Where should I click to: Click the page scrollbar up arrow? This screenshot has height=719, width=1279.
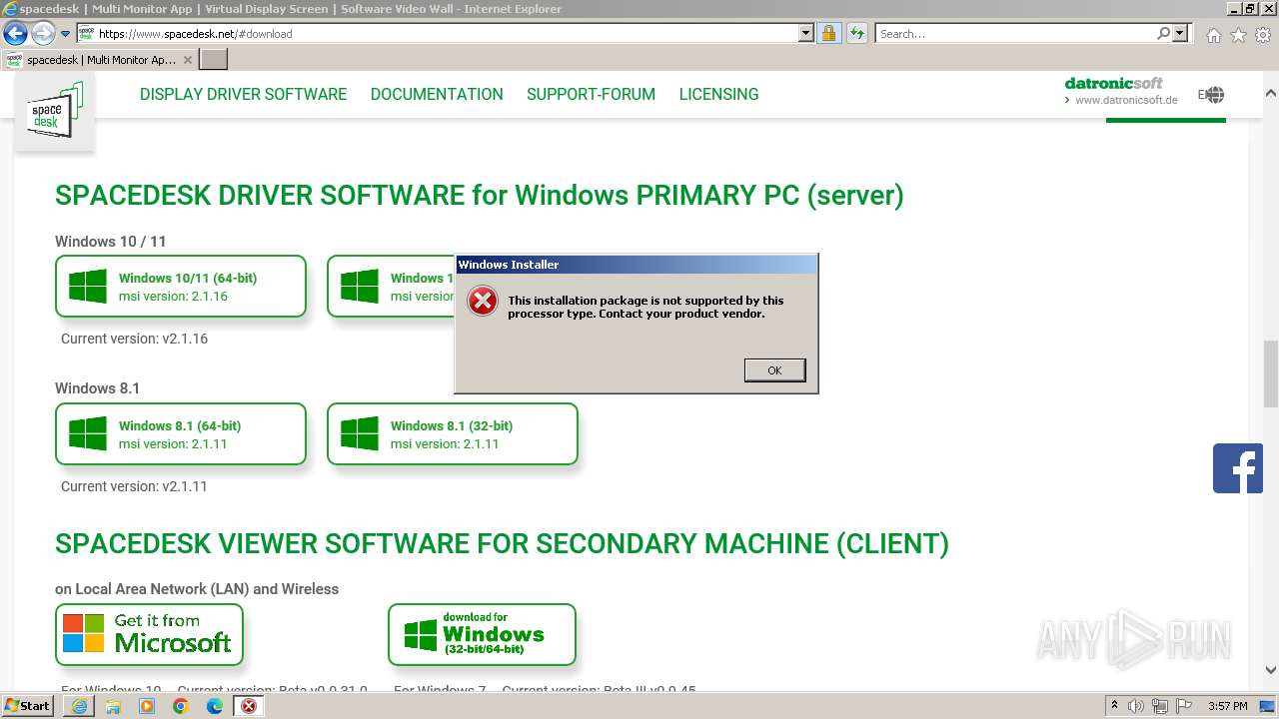pos(1270,93)
